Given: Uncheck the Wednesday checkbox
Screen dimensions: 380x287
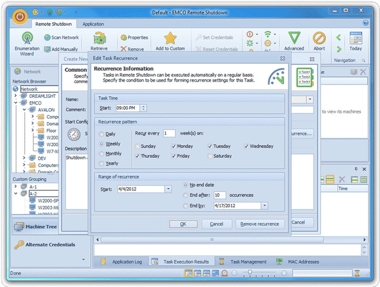Looking at the screenshot, I should coord(246,146).
